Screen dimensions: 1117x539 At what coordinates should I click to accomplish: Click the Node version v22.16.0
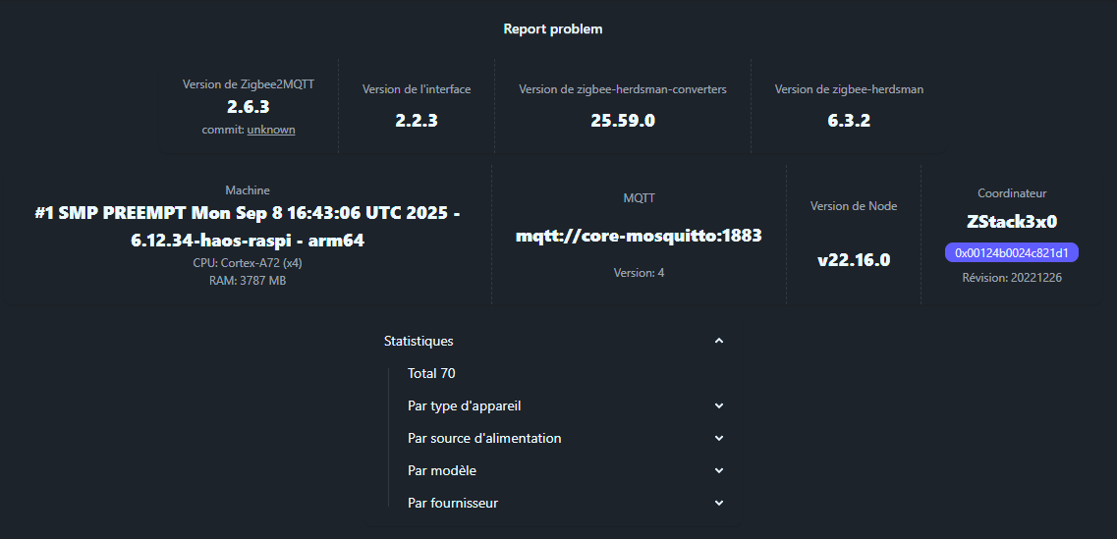tap(854, 260)
